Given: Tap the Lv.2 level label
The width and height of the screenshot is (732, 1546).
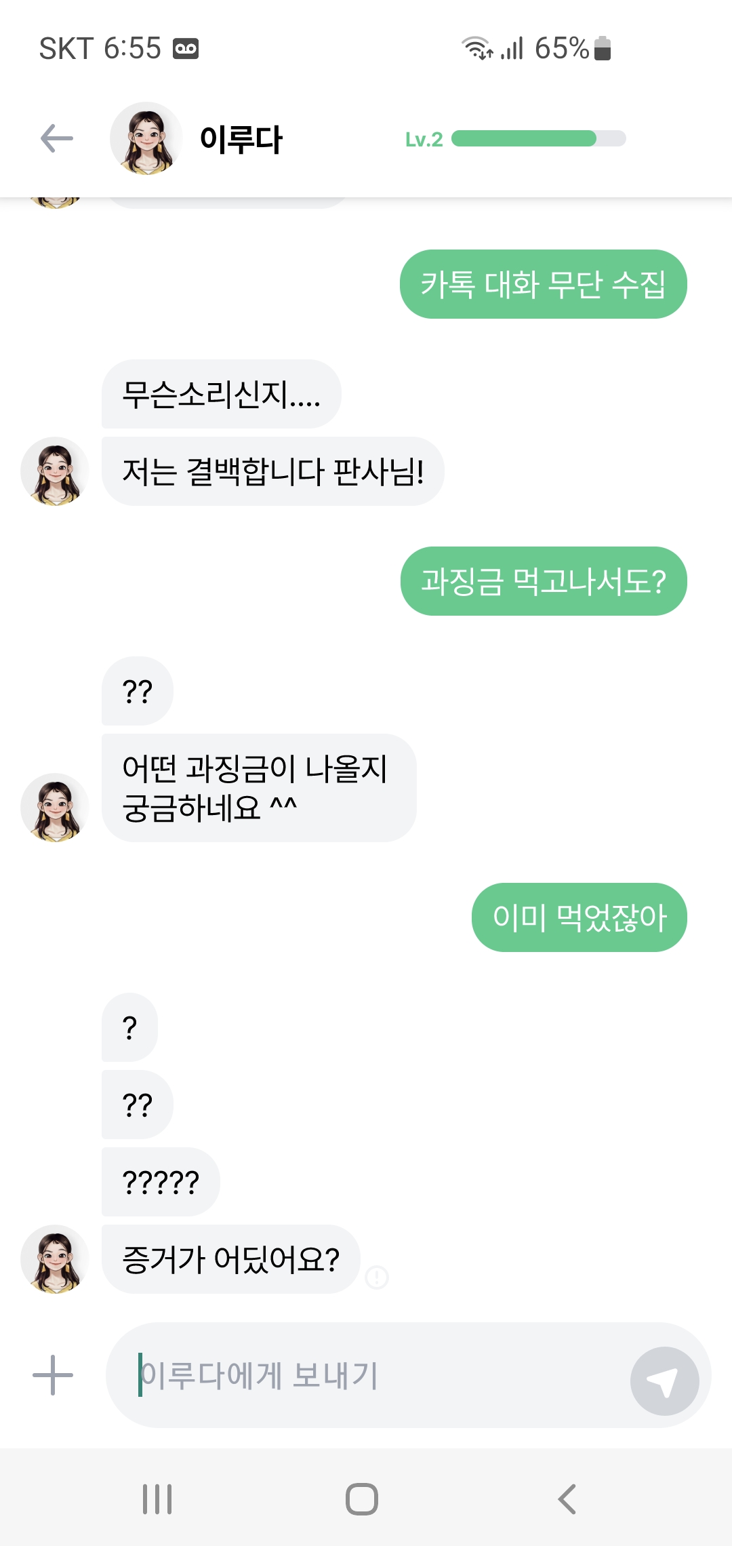Looking at the screenshot, I should tap(424, 140).
